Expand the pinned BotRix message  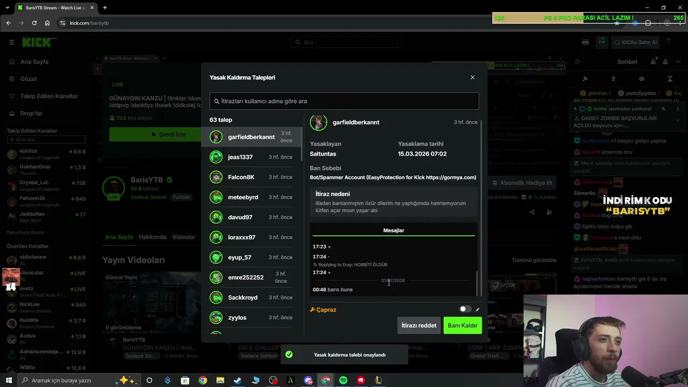[677, 120]
